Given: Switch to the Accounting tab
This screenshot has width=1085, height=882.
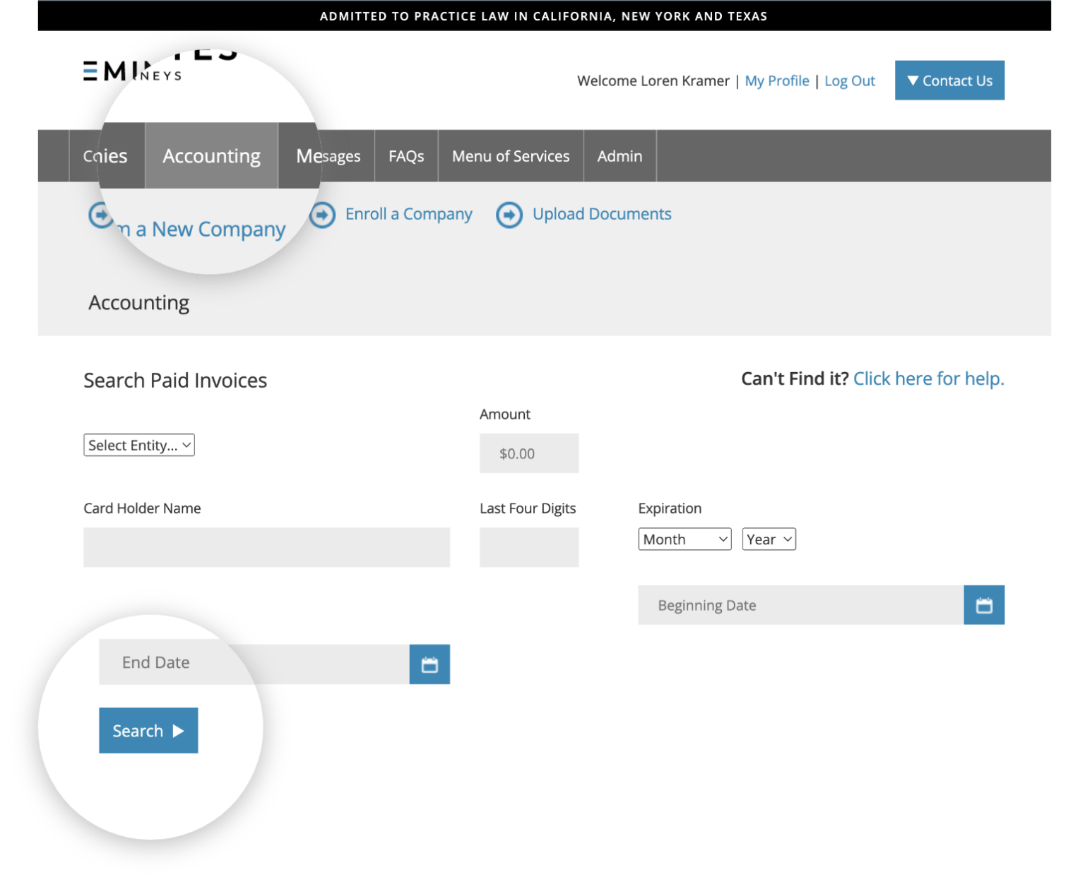Looking at the screenshot, I should [211, 155].
